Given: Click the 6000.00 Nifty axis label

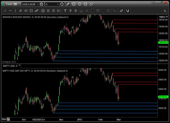Looking at the screenshot, I should tap(162, 70).
